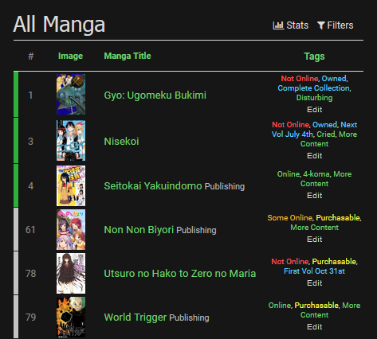
Task: Sort by the Manga Title column header
Action: pyautogui.click(x=128, y=56)
